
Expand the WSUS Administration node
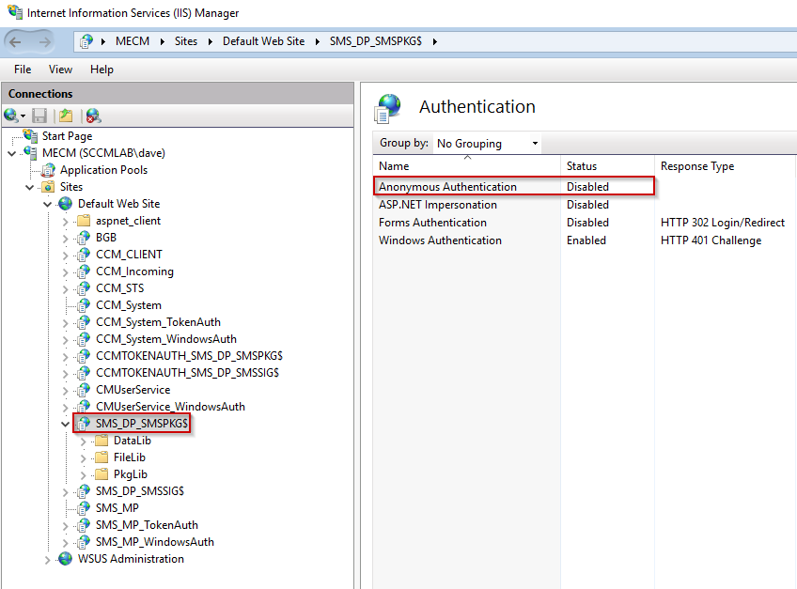tap(47, 560)
